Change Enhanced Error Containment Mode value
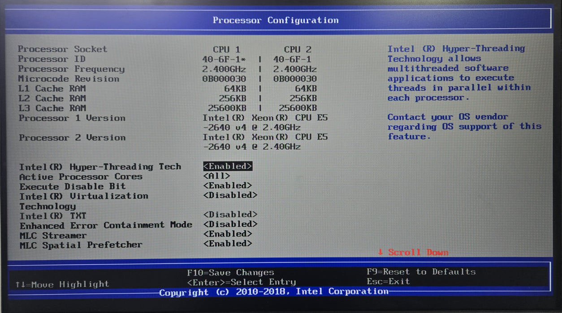Screen dimensions: 562x313 (230, 224)
